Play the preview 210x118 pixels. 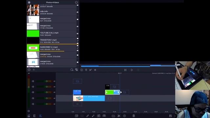(x=132, y=70)
